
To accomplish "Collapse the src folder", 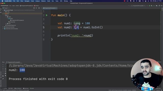I will coord(4,15).
